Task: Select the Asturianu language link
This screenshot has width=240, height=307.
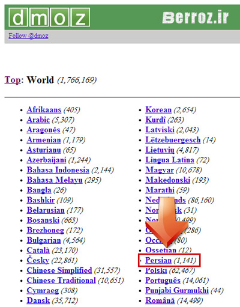Action: (44, 150)
